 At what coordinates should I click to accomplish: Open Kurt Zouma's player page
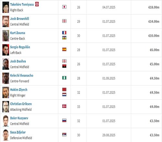[17, 33]
